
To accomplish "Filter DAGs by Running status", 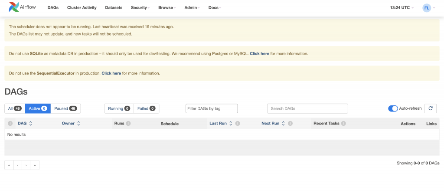I will point(119,108).
